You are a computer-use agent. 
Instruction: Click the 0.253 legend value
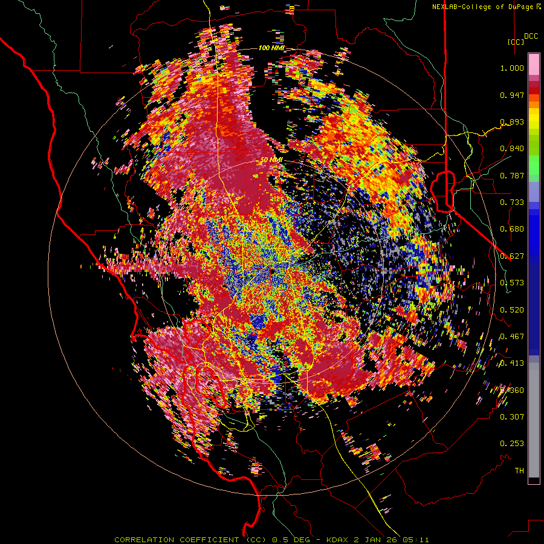(512, 444)
